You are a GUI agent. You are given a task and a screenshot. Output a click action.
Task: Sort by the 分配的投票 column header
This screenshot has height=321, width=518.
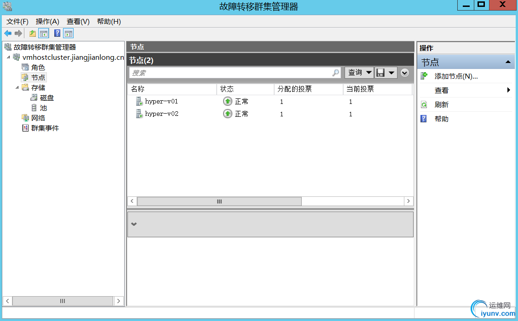coord(309,89)
